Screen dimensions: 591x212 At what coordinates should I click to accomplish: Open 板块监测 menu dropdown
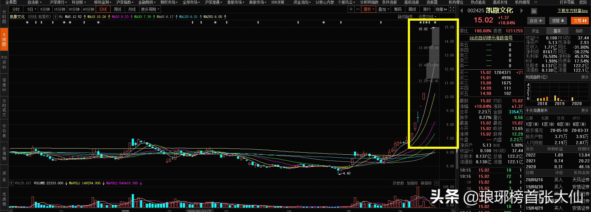tap(103, 2)
